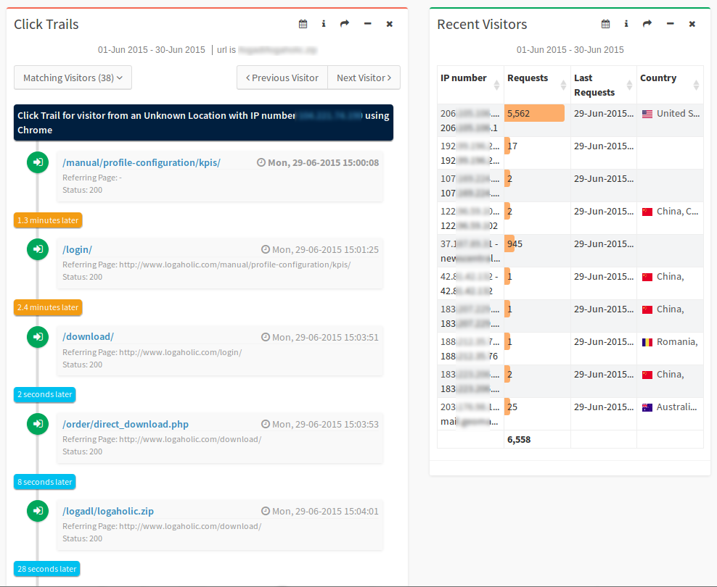Minimize the Click Trails panel

tap(368, 24)
